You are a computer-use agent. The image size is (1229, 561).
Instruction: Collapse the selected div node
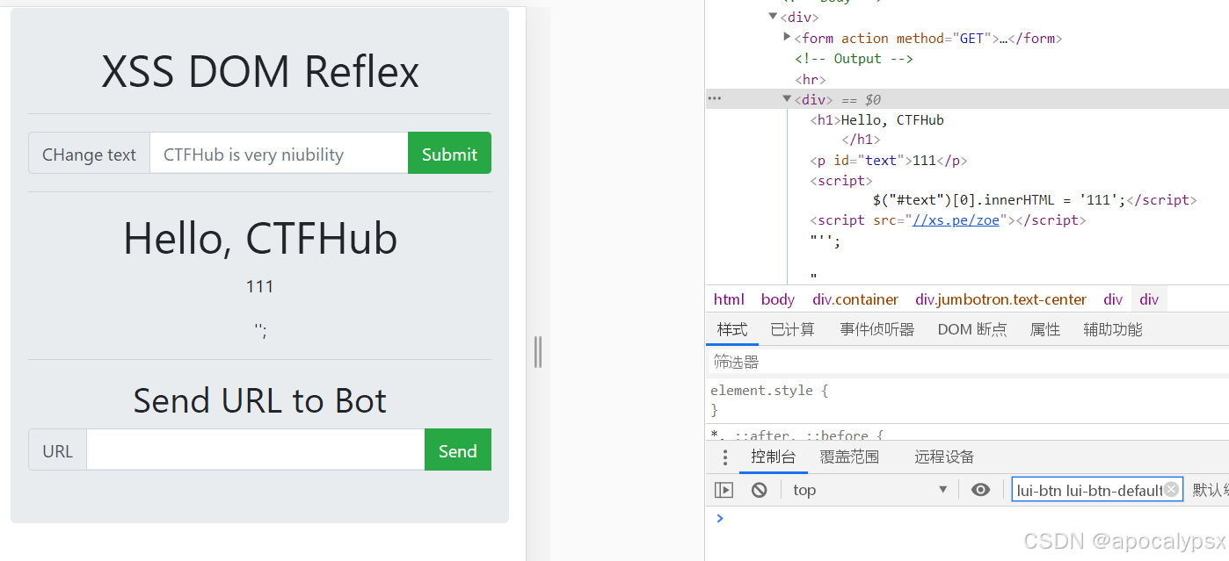coord(786,98)
